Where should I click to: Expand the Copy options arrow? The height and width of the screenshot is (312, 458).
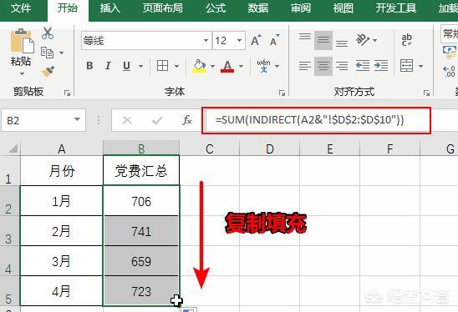tap(61, 53)
